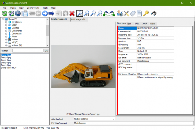Click the AB rename files icon

pyautogui.click(x=11, y=13)
